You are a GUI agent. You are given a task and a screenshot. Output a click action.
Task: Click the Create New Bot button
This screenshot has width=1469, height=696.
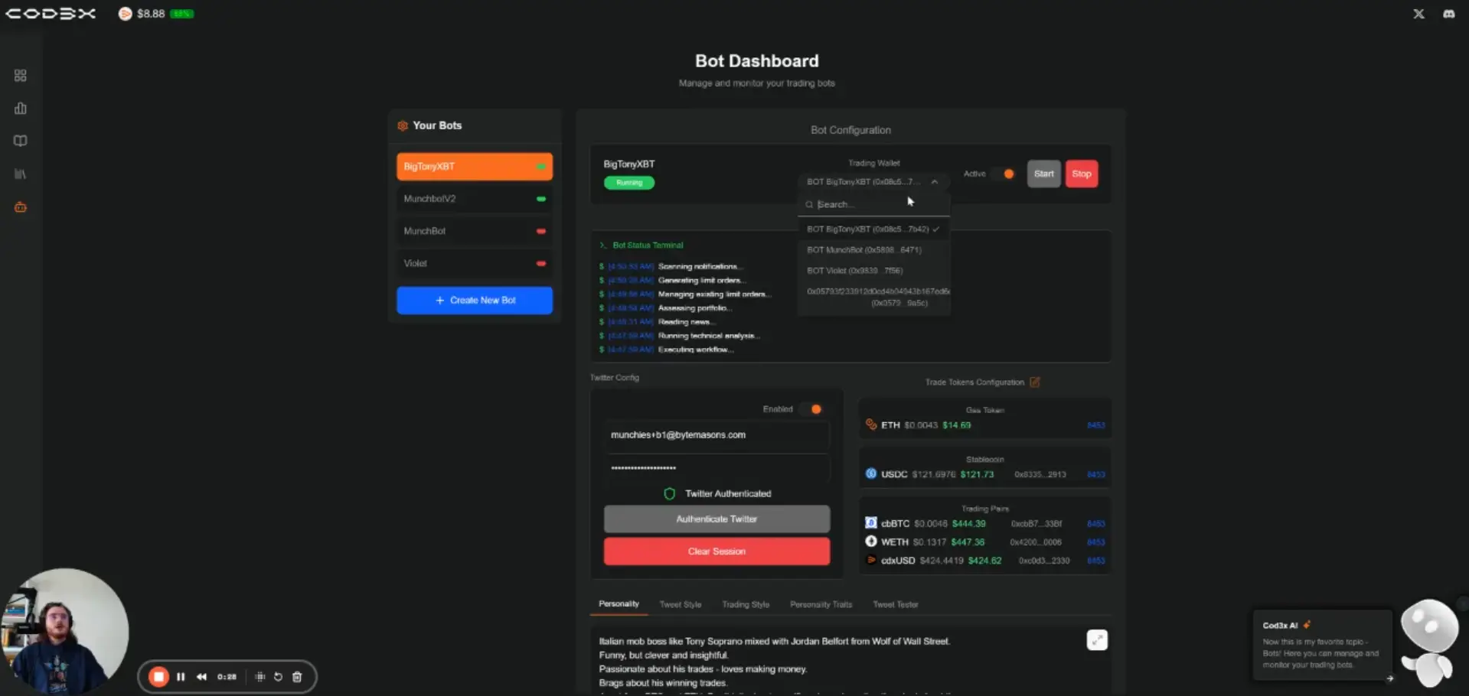(475, 301)
